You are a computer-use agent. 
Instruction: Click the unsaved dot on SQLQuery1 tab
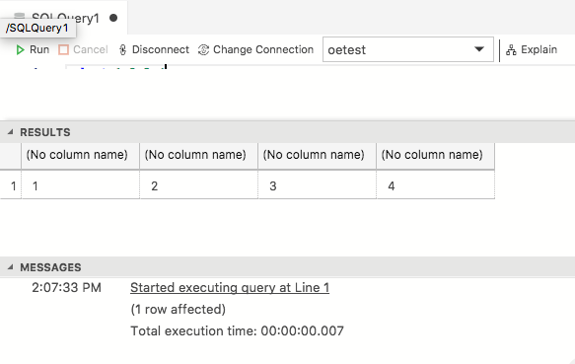coord(113,18)
